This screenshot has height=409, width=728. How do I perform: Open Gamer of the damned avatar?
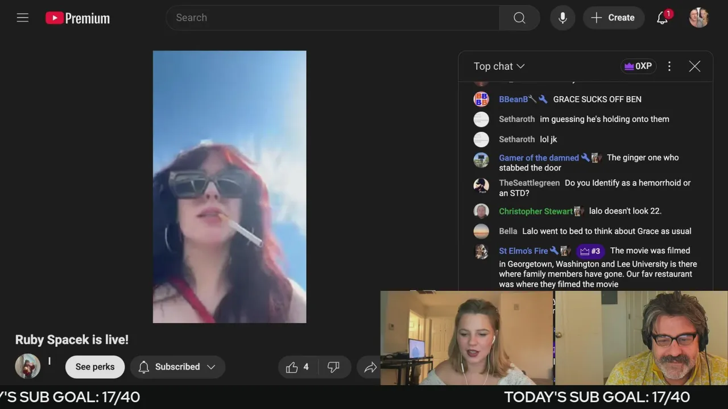click(481, 160)
